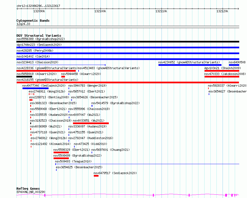Open nsv5944458 (Almarri2020) label
Image resolution: width=247 pixels, height=198 pixels.
[x=81, y=74]
